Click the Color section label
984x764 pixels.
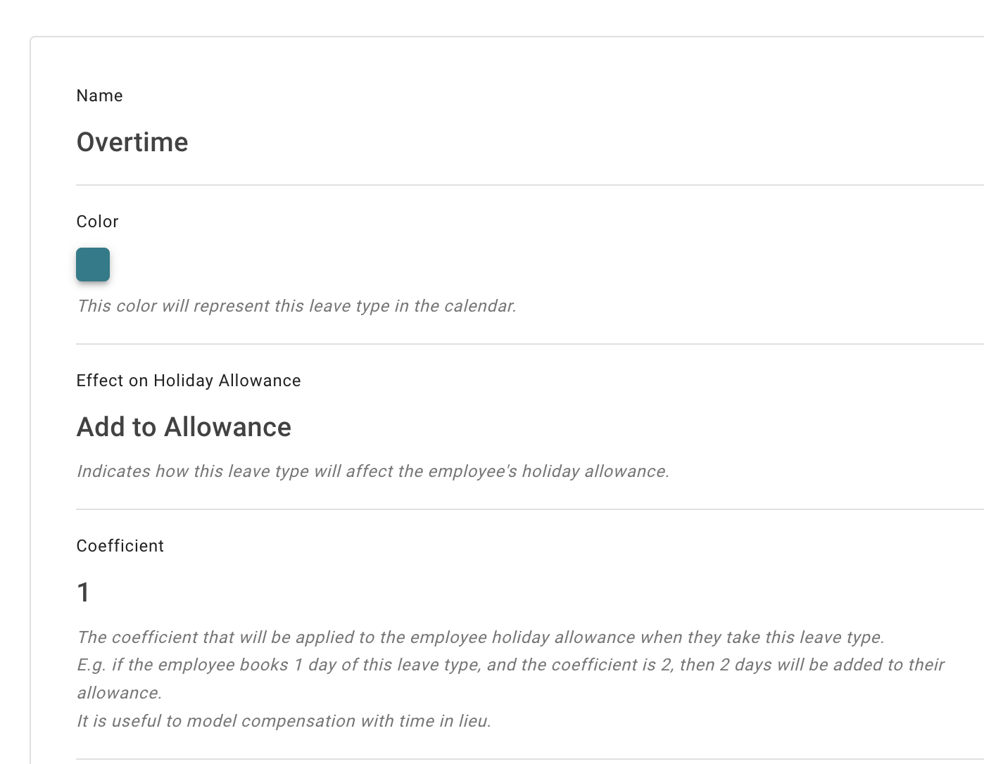97,222
